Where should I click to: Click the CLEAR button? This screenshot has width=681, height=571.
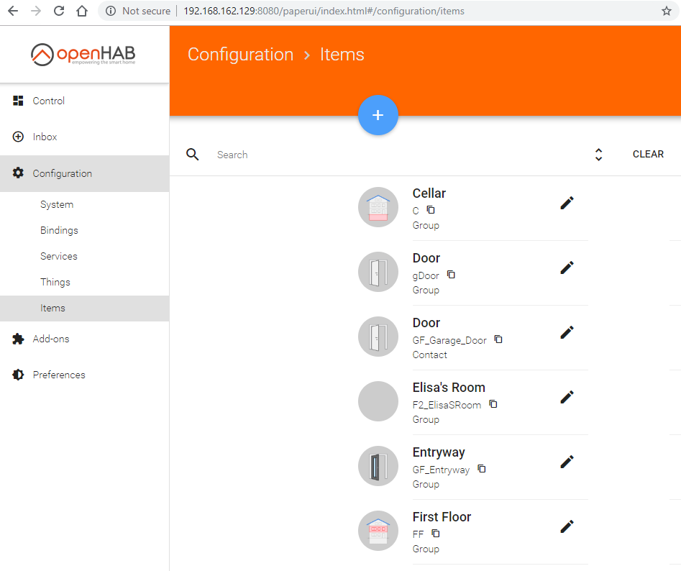pos(648,154)
